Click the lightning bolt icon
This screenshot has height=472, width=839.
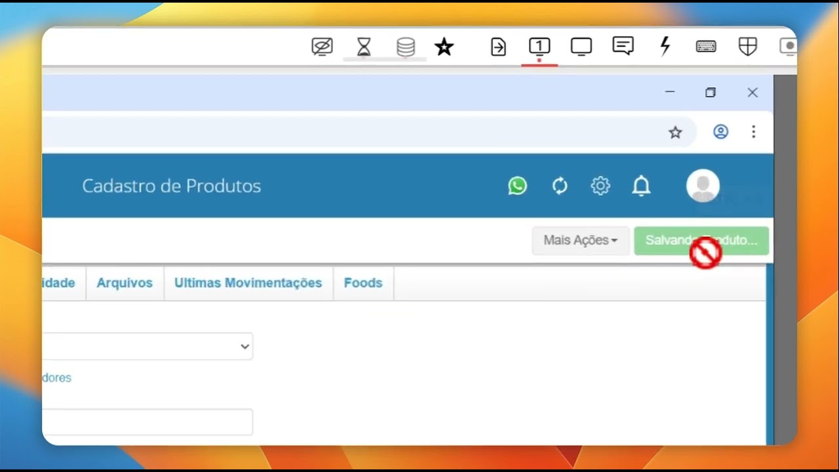point(665,46)
